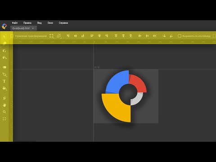
Task: Distribute objects by vertical centers
Action: tap(123, 36)
